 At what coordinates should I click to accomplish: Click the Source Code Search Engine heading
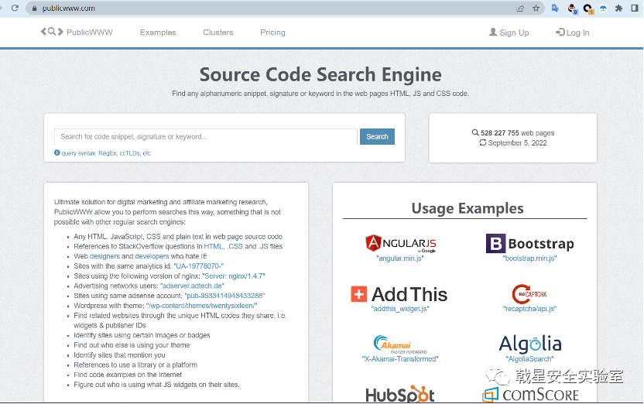[x=320, y=75]
